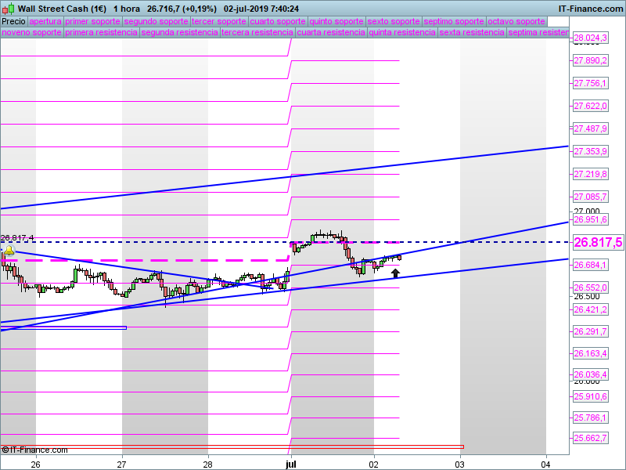This screenshot has width=626, height=470.
Task: Click the 26 date axis label
Action: point(35,465)
